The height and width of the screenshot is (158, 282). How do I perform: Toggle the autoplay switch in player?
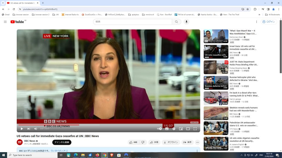pyautogui.click(x=159, y=129)
